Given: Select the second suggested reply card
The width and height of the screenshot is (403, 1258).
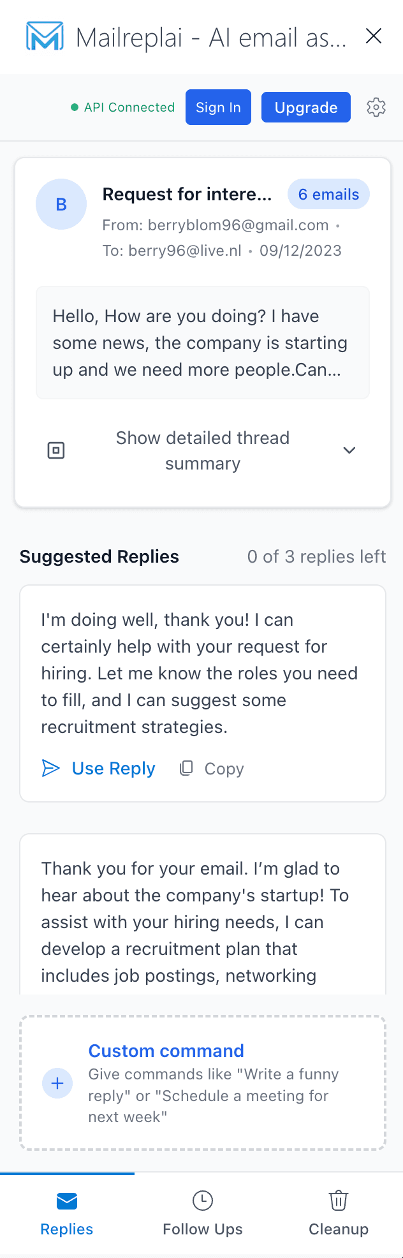Looking at the screenshot, I should (x=203, y=914).
